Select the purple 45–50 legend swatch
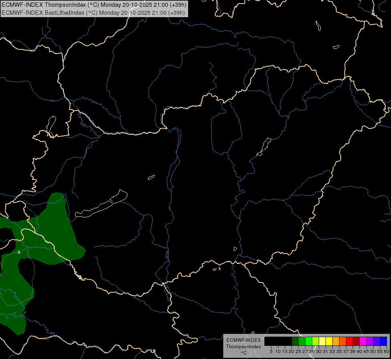This screenshot has width=391, height=359. click(370, 341)
